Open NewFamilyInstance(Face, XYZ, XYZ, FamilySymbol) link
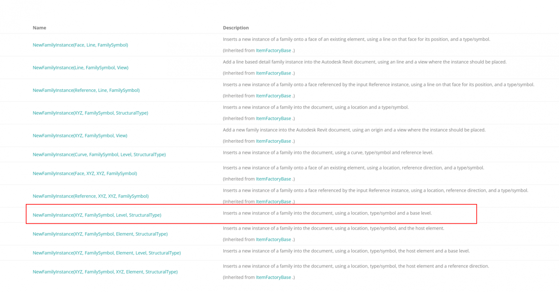The height and width of the screenshot is (292, 559). pos(85,174)
